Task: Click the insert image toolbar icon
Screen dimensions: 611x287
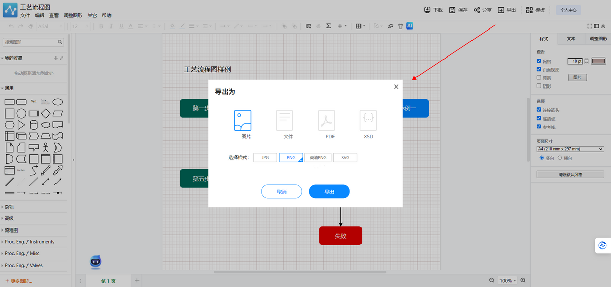Action: click(308, 26)
